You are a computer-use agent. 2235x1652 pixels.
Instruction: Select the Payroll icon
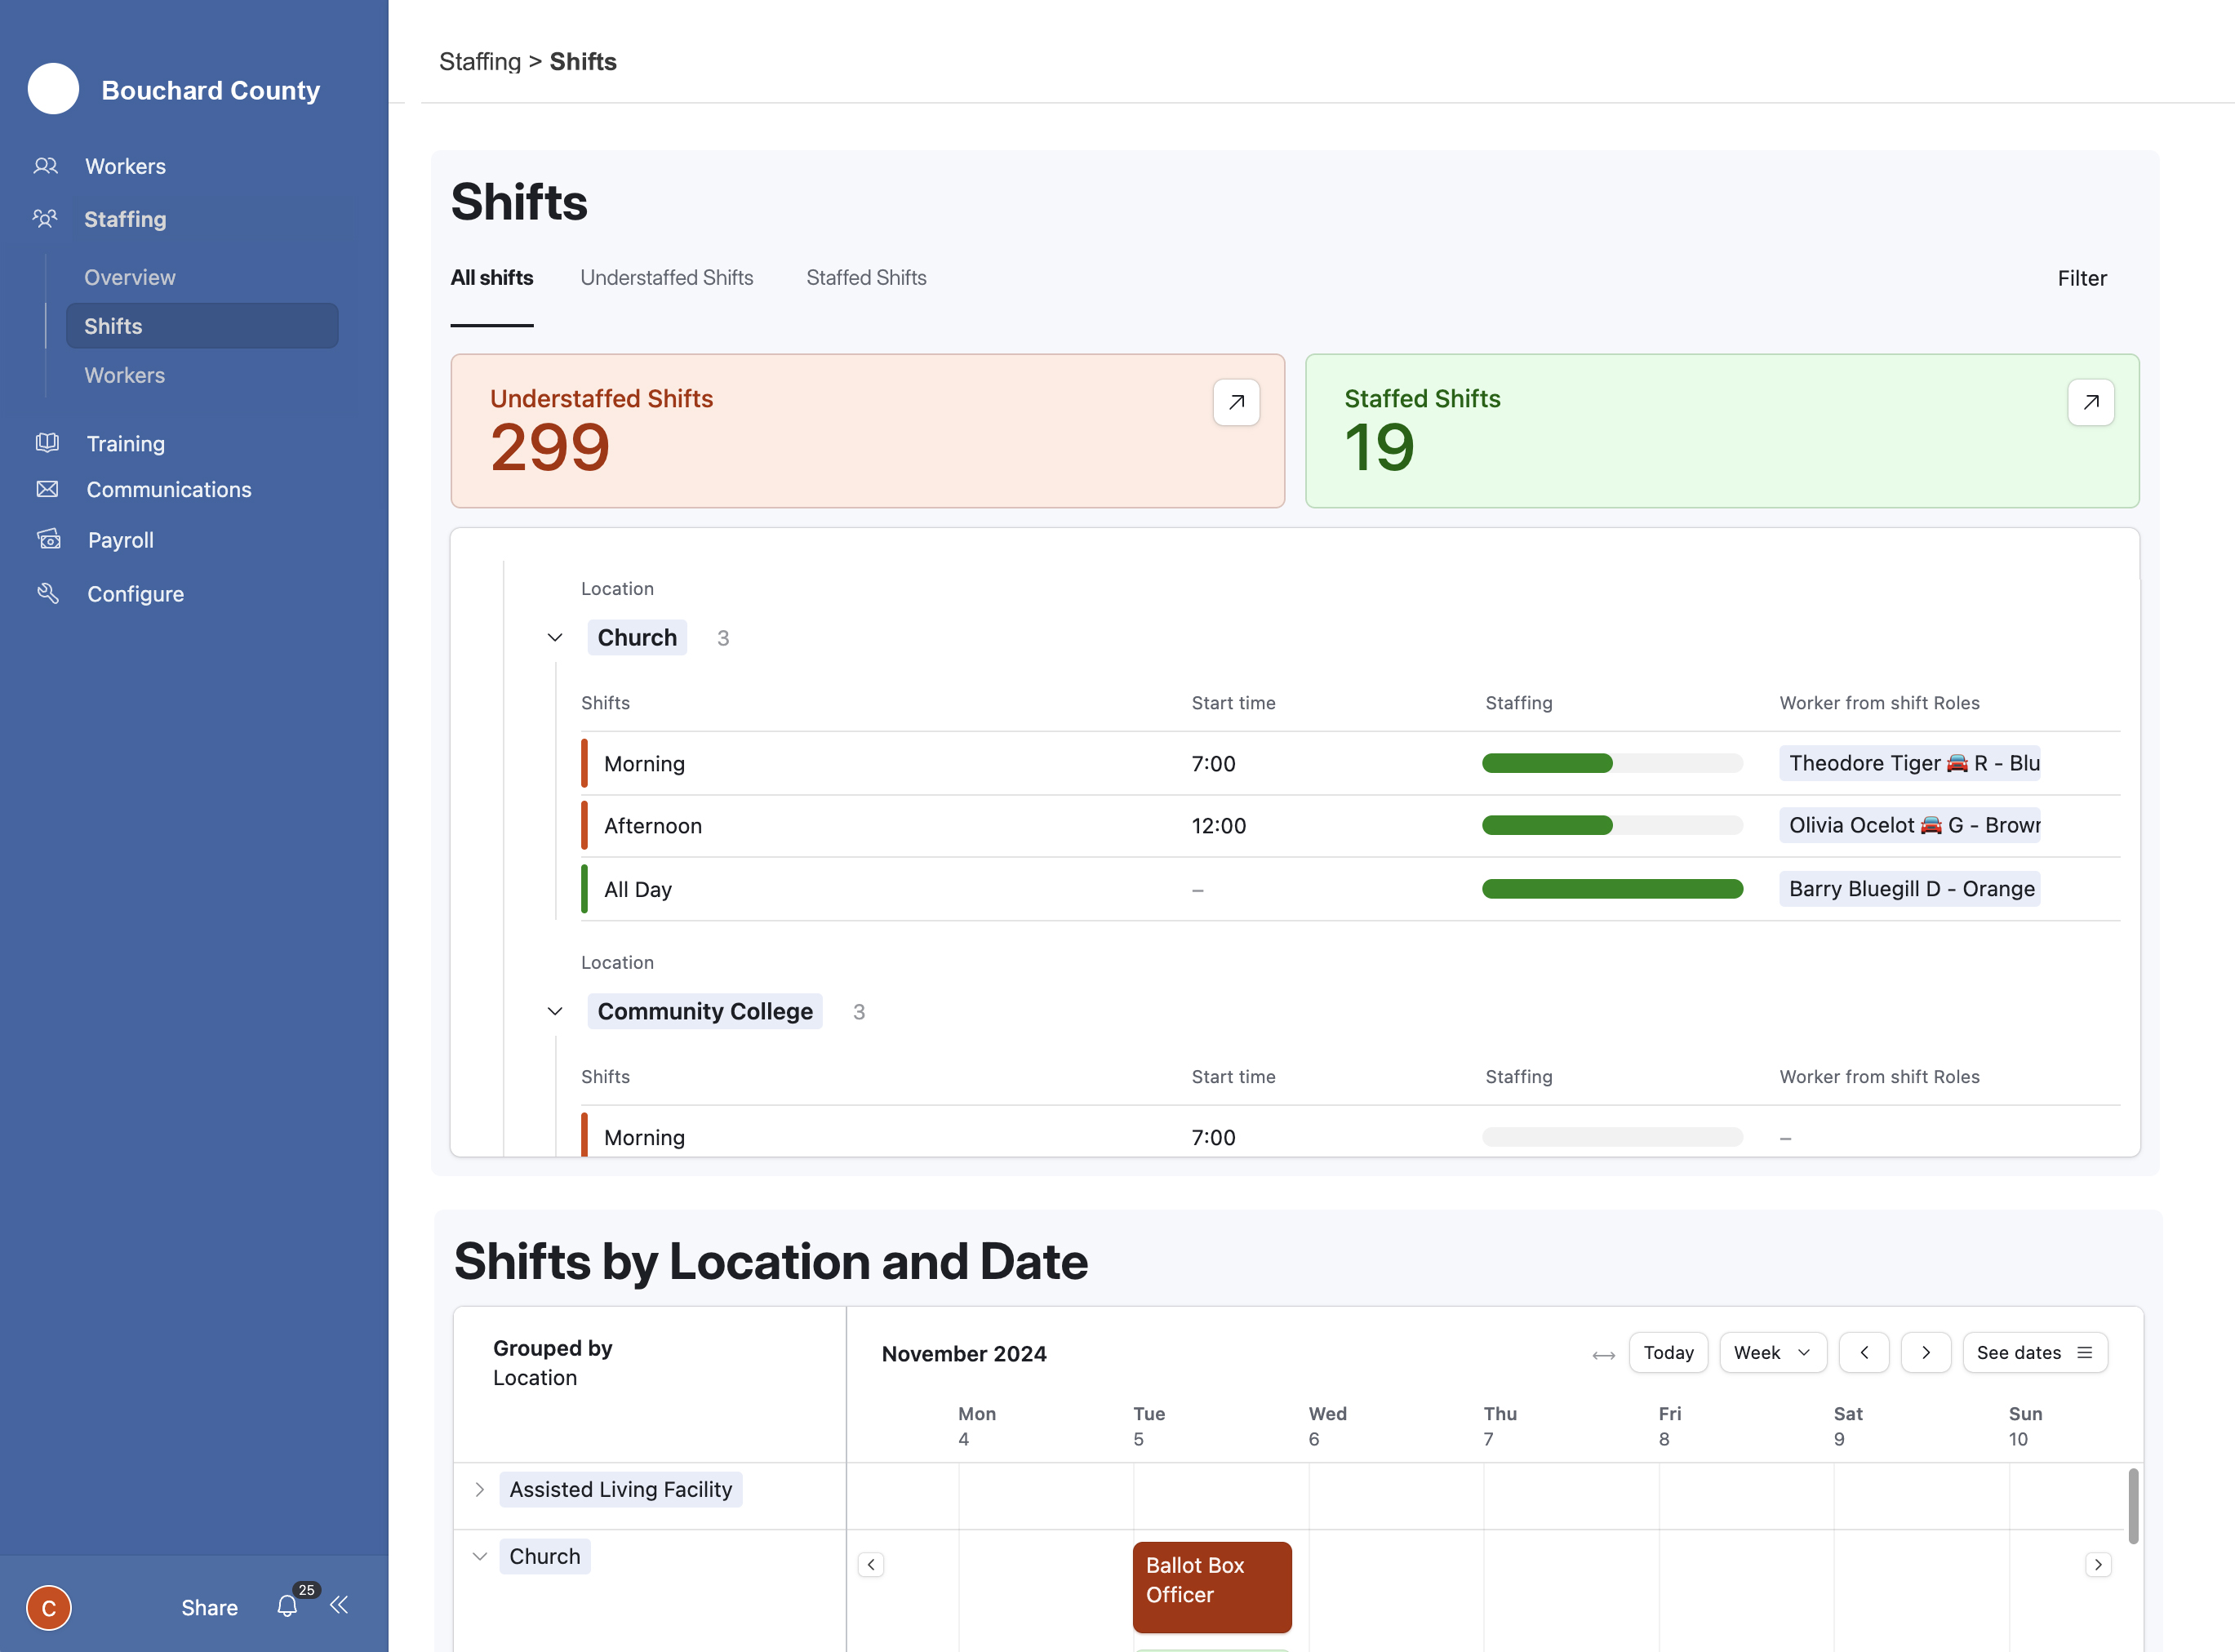tap(47, 539)
